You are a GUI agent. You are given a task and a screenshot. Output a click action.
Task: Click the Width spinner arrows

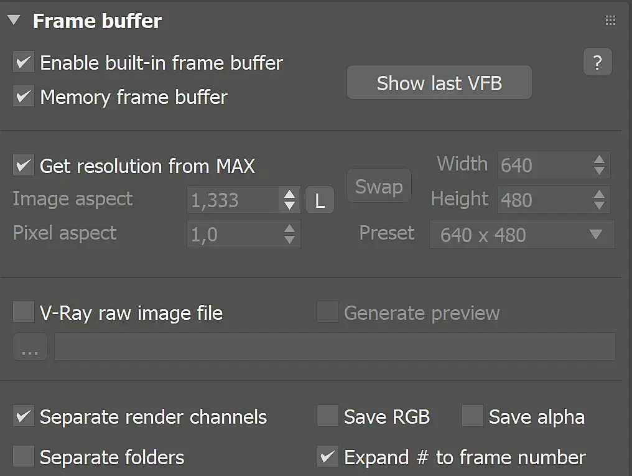[599, 165]
